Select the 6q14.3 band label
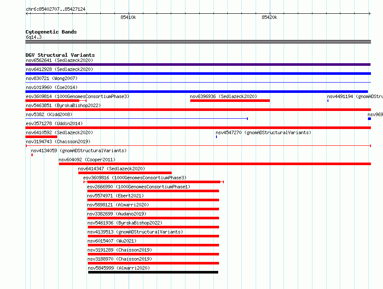This screenshot has width=383, height=289. tap(34, 37)
